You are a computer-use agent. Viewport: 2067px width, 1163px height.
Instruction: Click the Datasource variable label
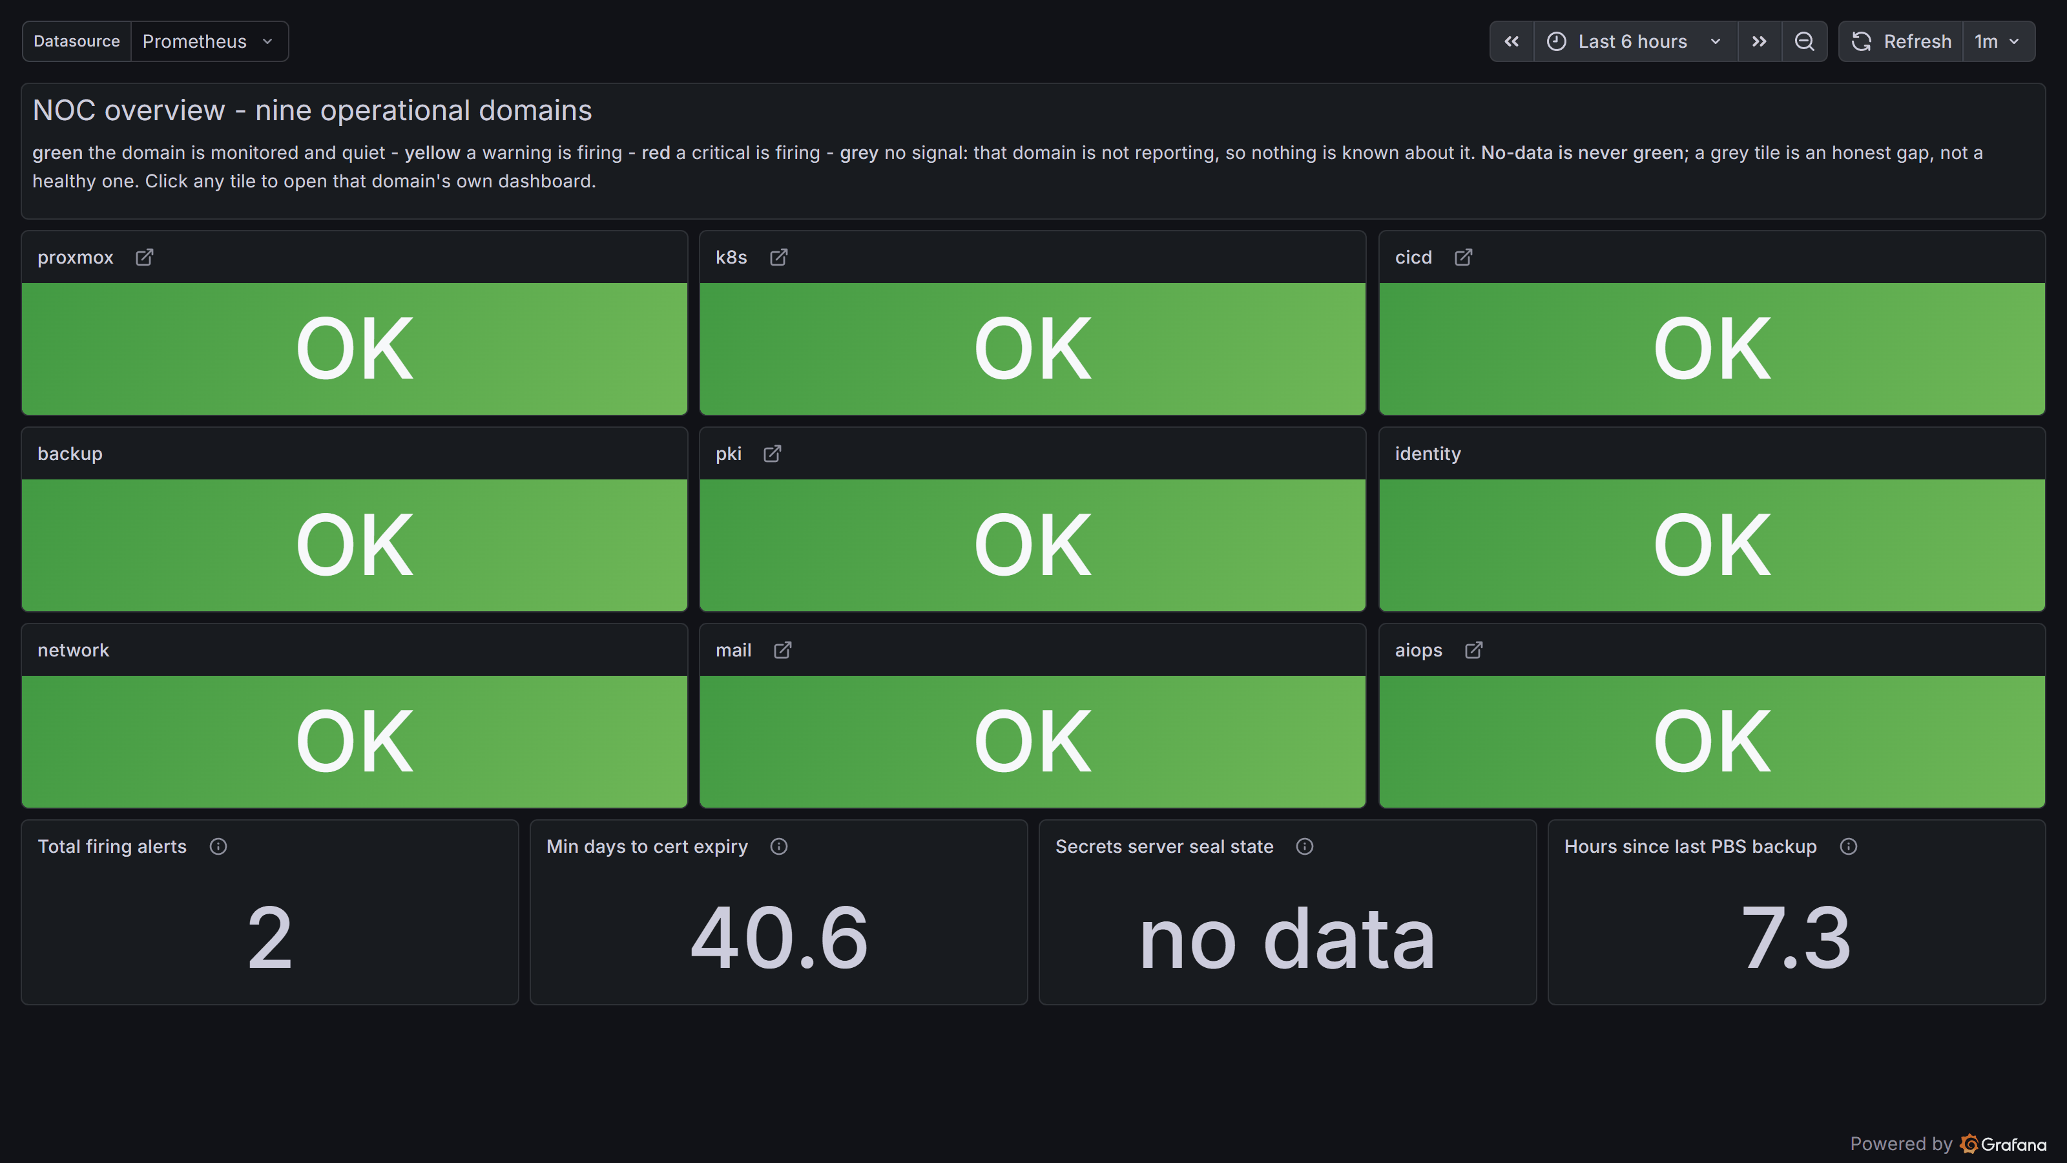77,42
